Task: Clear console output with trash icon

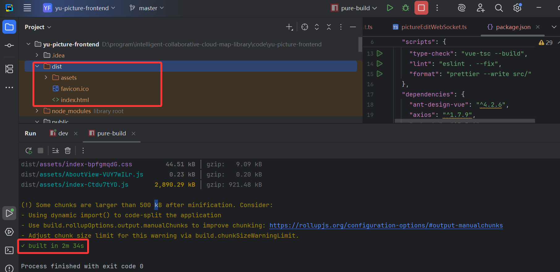Action: (68, 151)
